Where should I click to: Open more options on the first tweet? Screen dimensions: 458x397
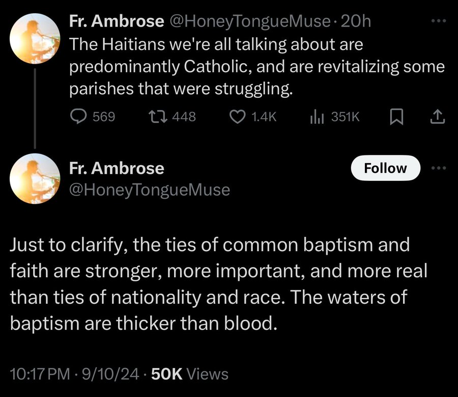[437, 21]
